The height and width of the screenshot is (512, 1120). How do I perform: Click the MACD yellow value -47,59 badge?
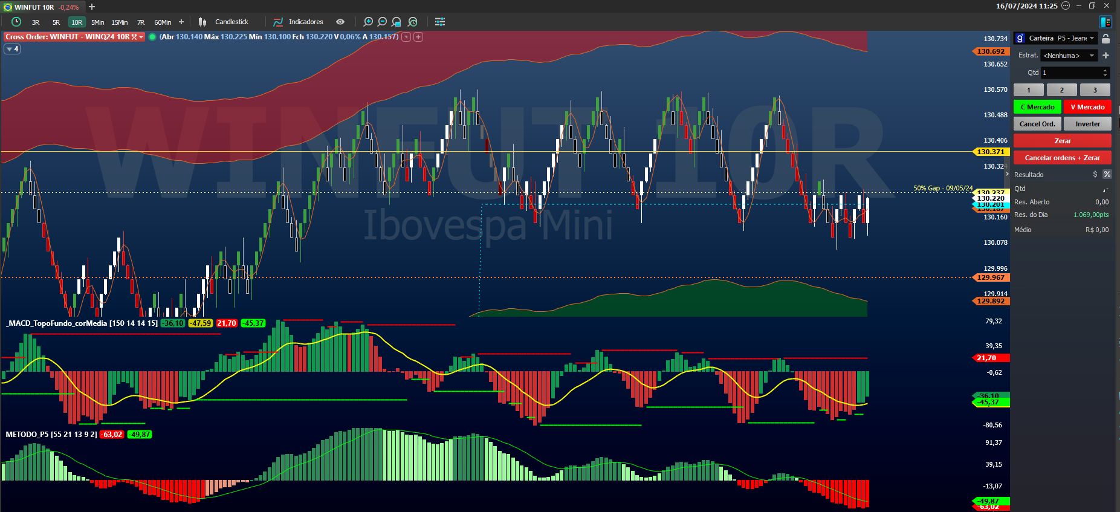coord(200,323)
